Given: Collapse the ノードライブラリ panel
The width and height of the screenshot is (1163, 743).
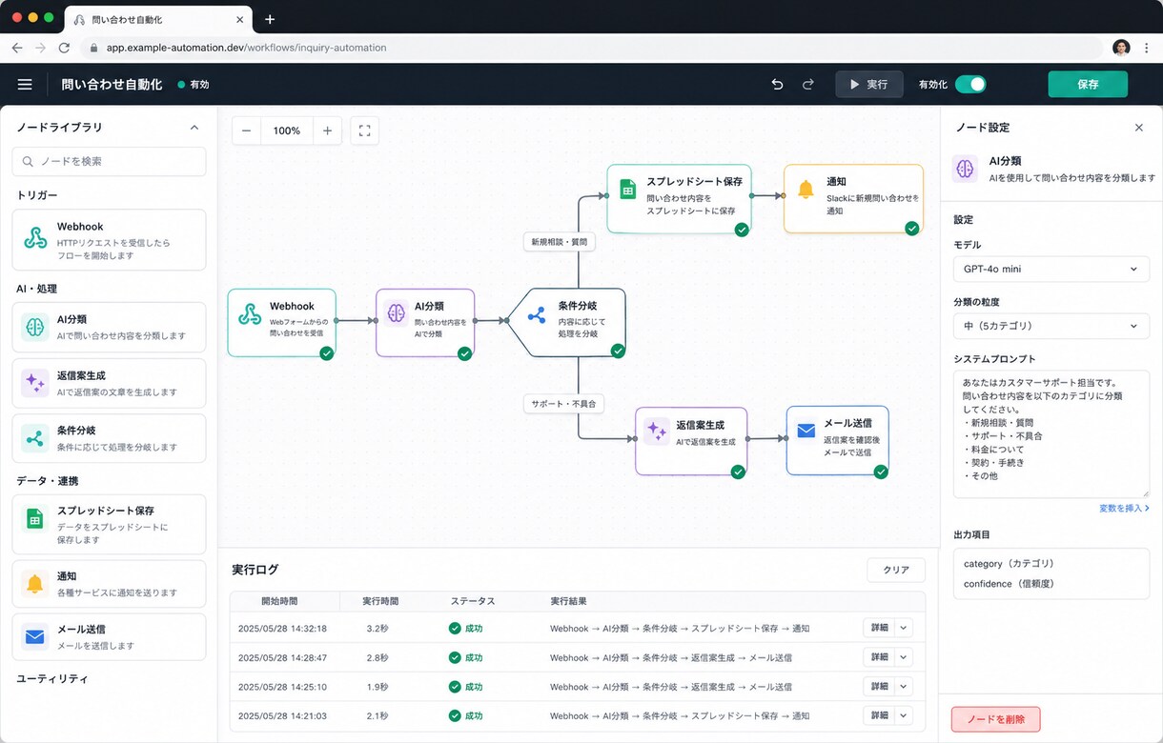Looking at the screenshot, I should 194,128.
